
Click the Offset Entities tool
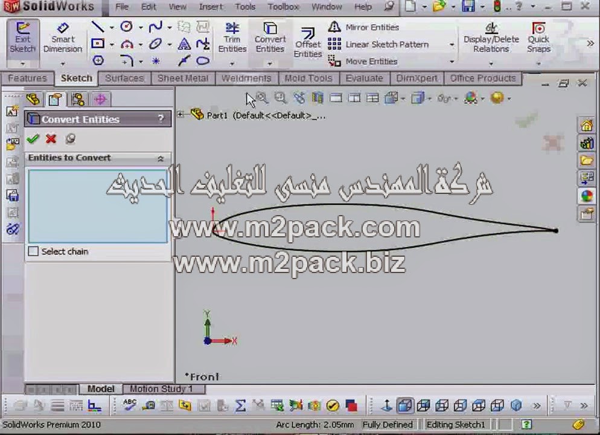point(308,42)
